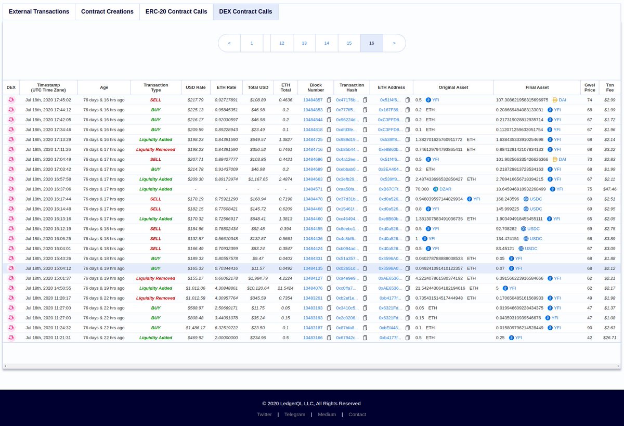Click DAI token icon in 17:45:02 row
The width and height of the screenshot is (624, 426).
click(x=555, y=100)
